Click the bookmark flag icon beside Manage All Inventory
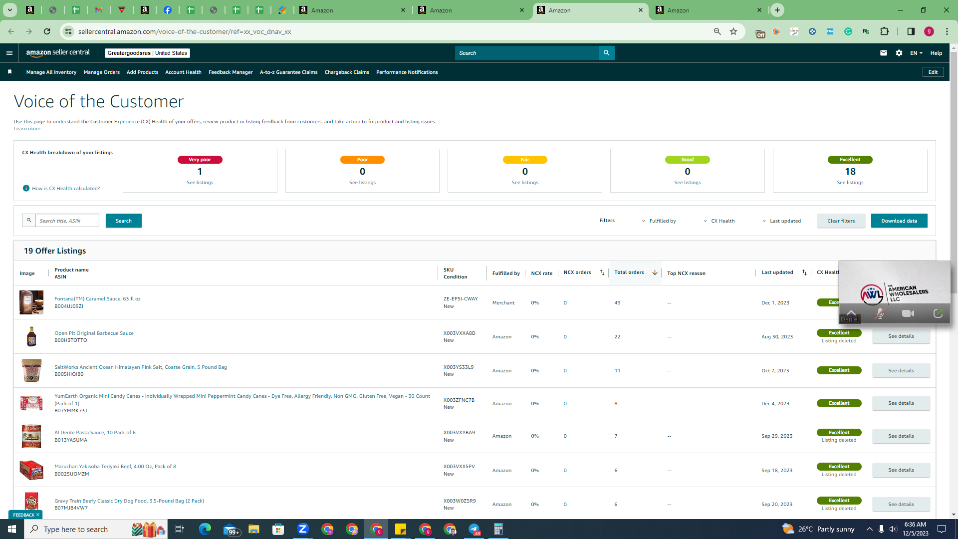This screenshot has width=958, height=539. pos(9,72)
